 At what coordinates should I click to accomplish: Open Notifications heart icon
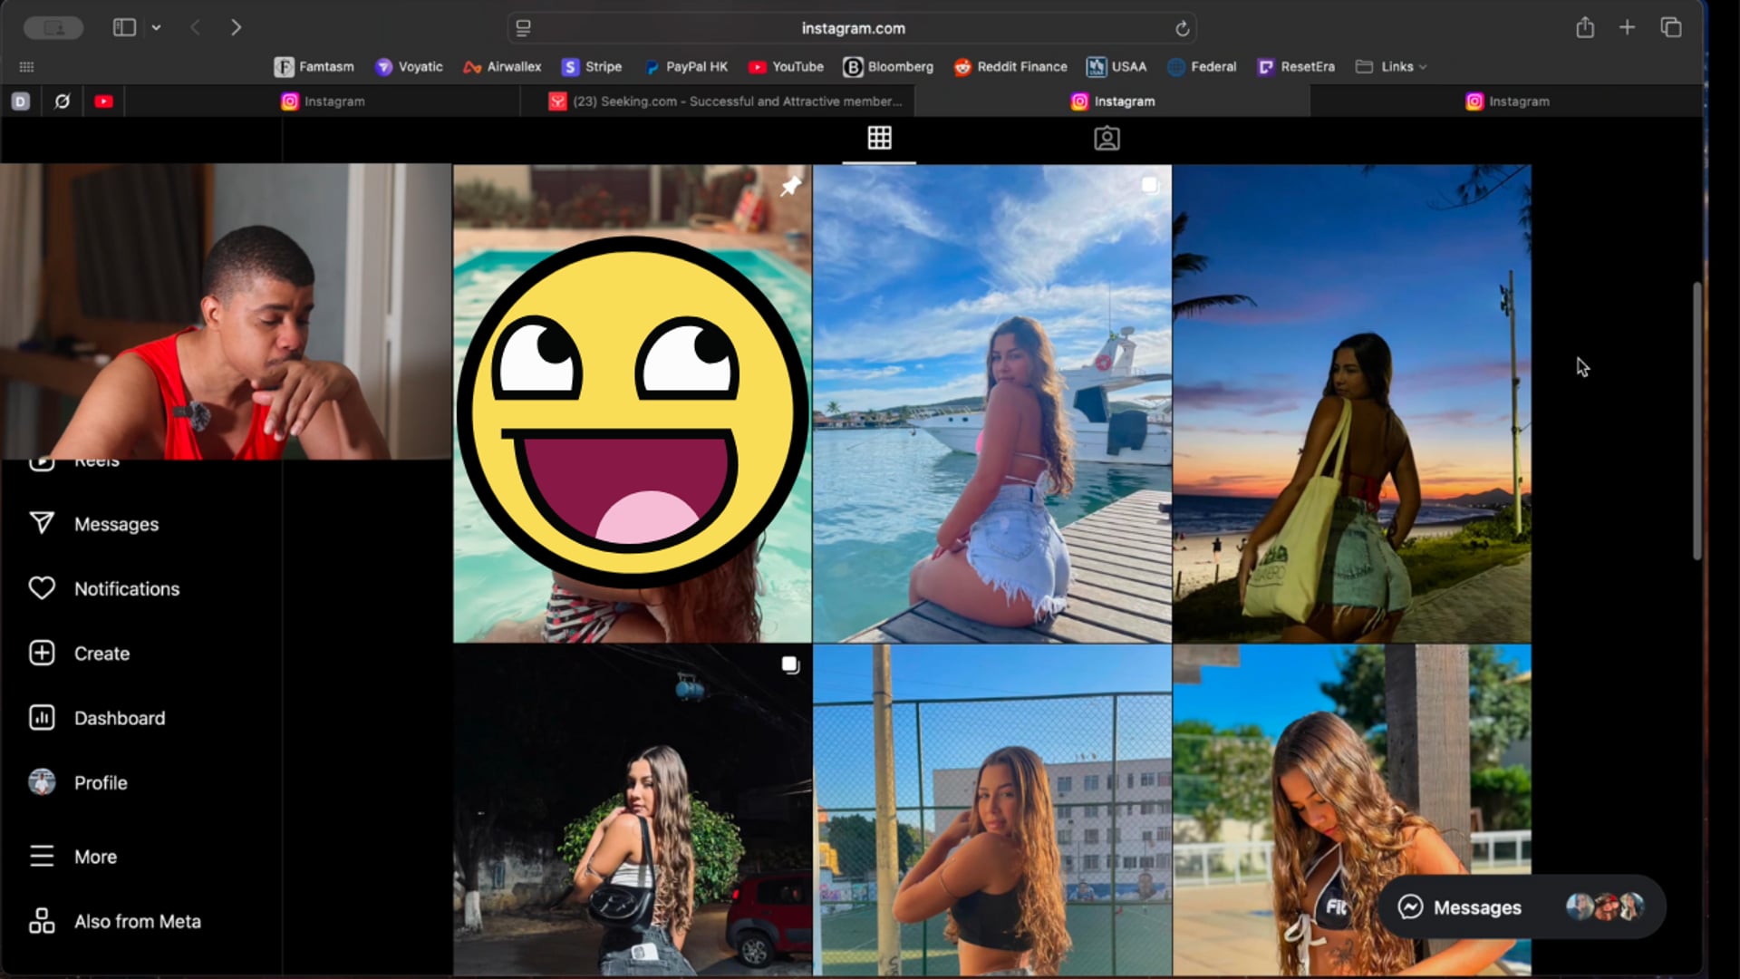42,588
